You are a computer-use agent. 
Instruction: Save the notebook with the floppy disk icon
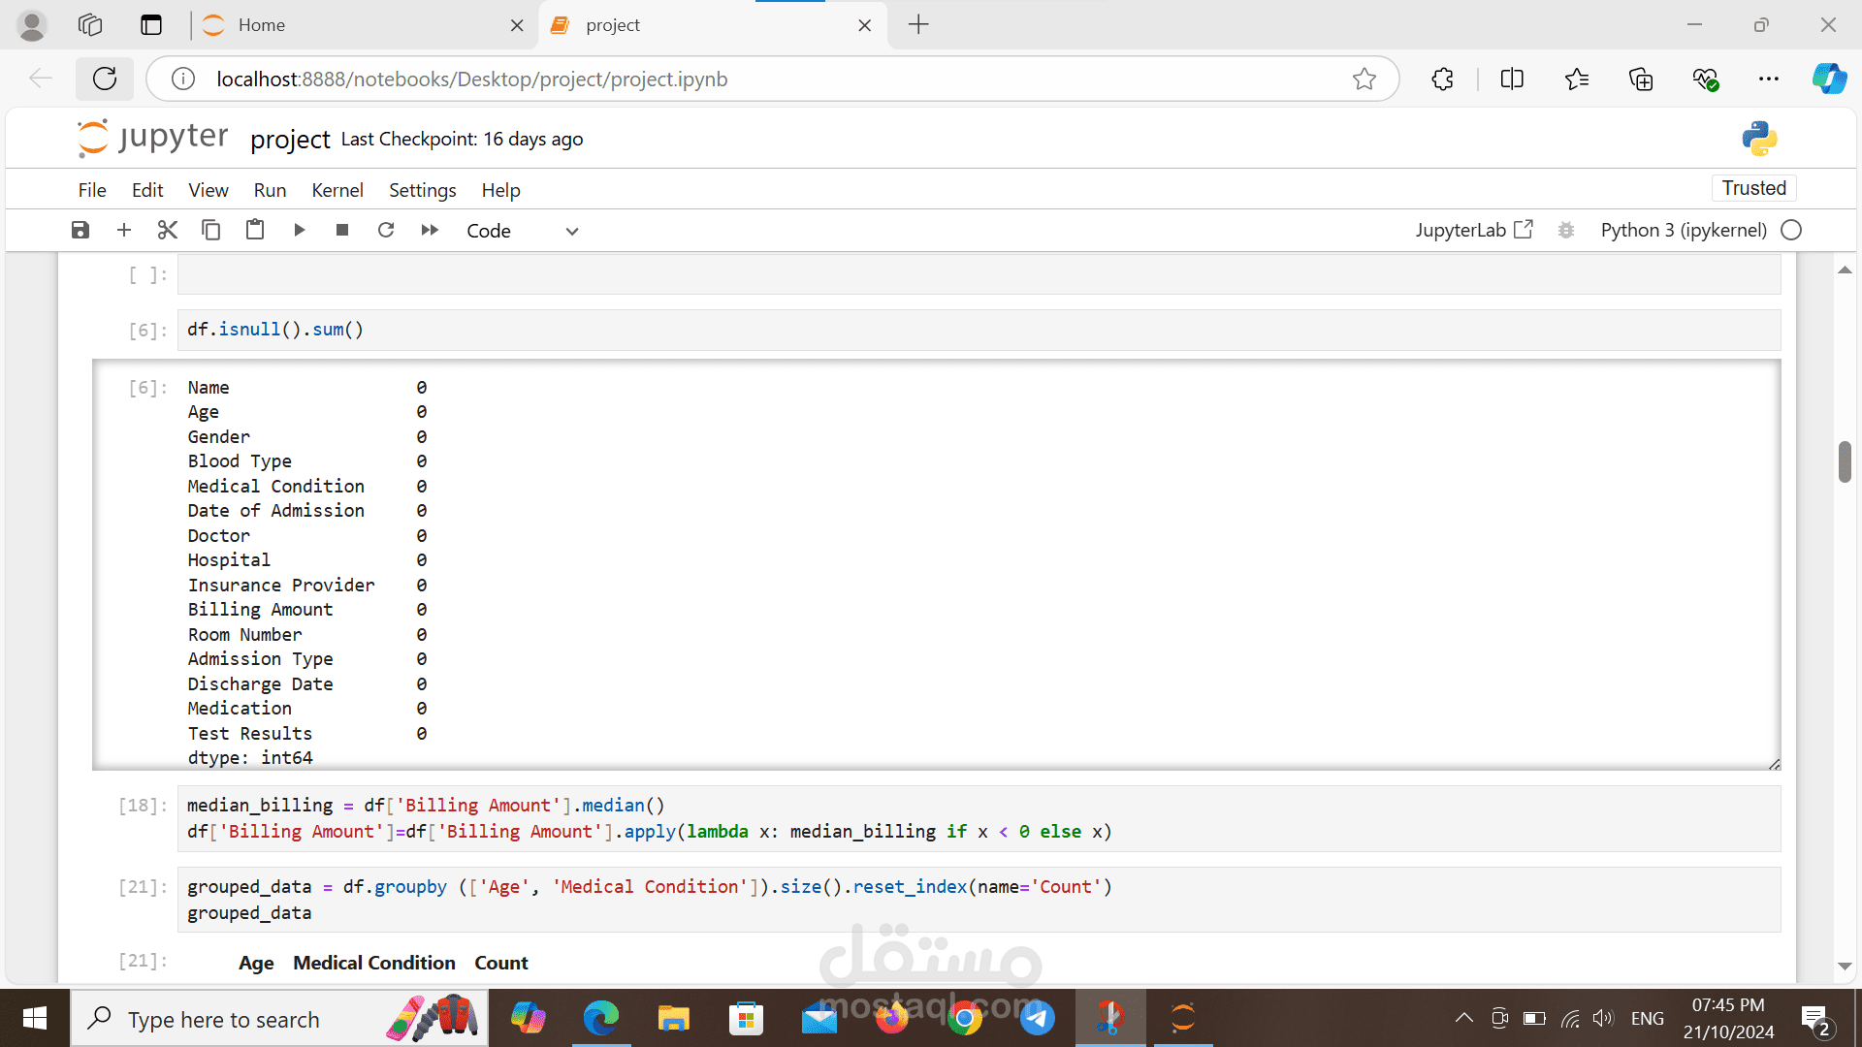80,230
